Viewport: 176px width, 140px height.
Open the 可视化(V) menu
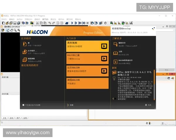pos(28,19)
